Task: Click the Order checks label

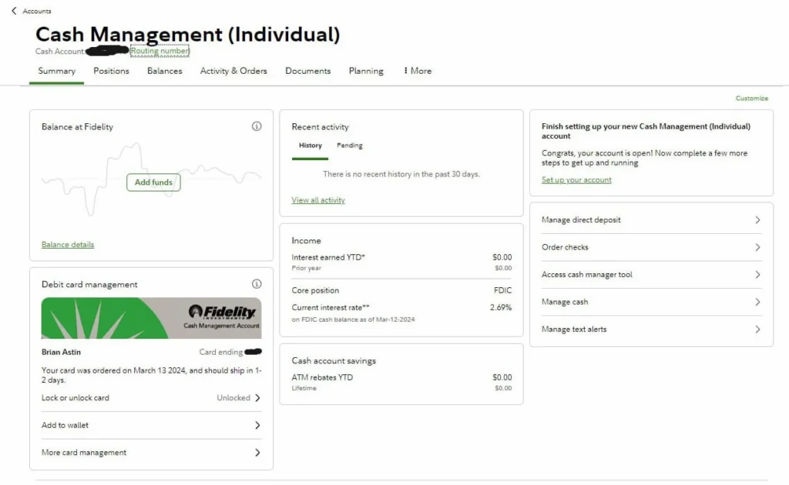Action: [x=565, y=247]
